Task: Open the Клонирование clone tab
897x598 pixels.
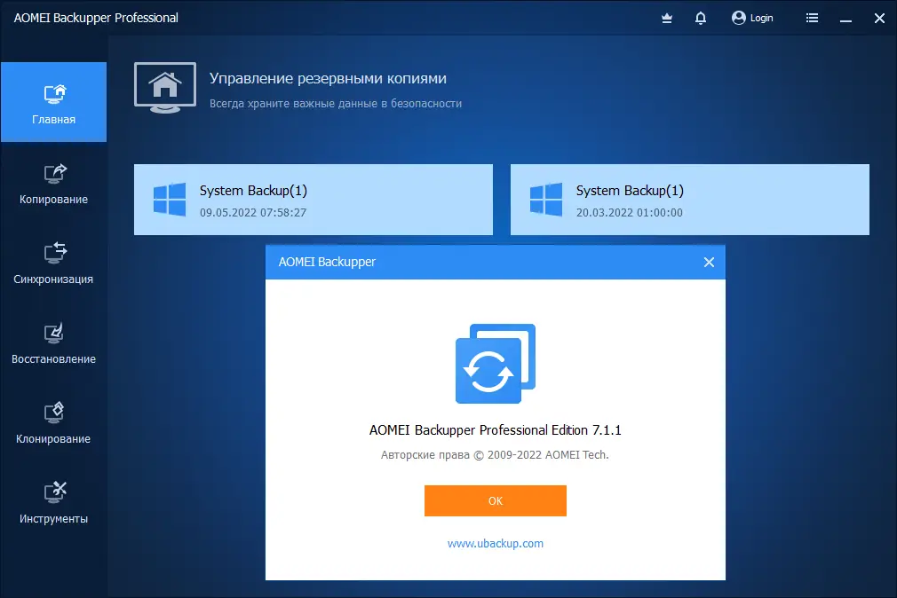Action: [x=54, y=423]
